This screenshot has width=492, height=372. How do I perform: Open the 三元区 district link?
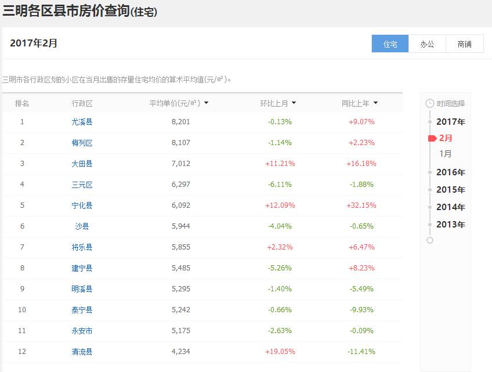pyautogui.click(x=82, y=185)
